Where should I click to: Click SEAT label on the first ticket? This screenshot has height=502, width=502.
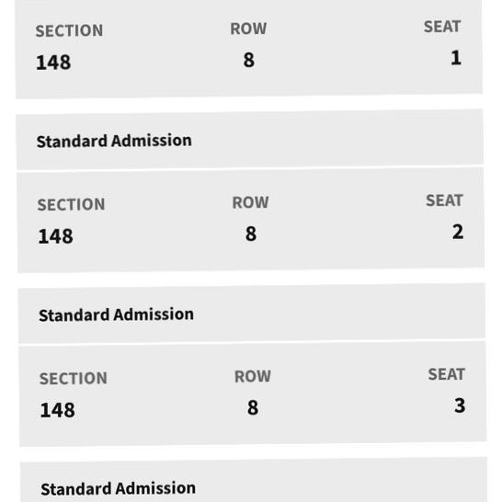(x=442, y=27)
